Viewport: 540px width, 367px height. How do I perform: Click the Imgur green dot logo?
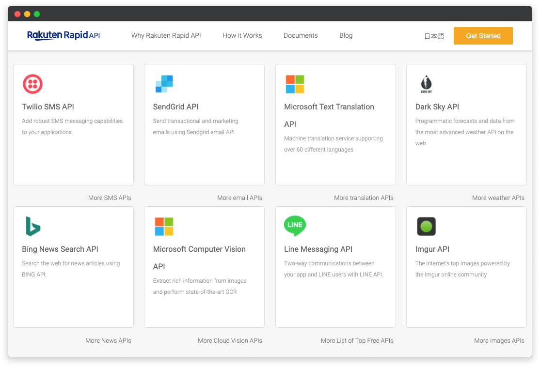(x=426, y=226)
